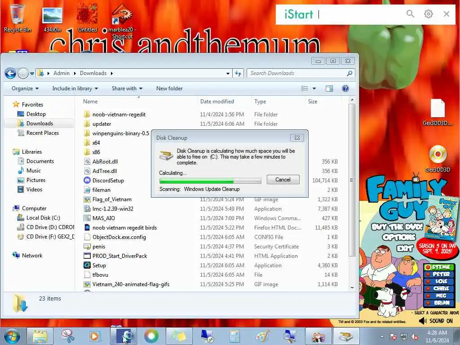Toggle the Explorer preview pane
This screenshot has width=460, height=345.
(329, 88)
